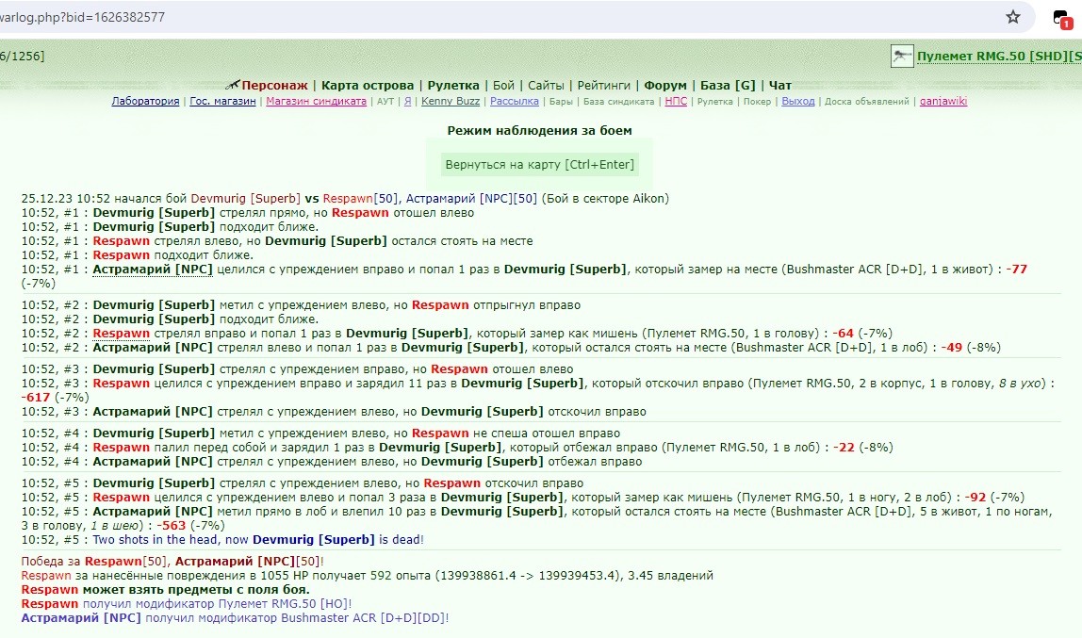This screenshot has width=1082, height=638.
Task: Open Доска объявлений in the sub-menu
Action: 867,102
